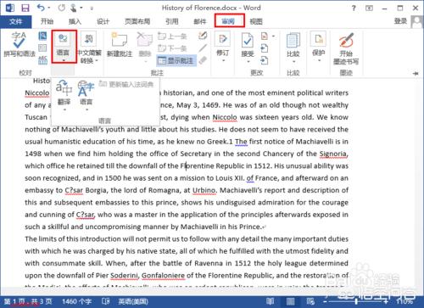Click the 接受 accept change icon

(x=248, y=40)
